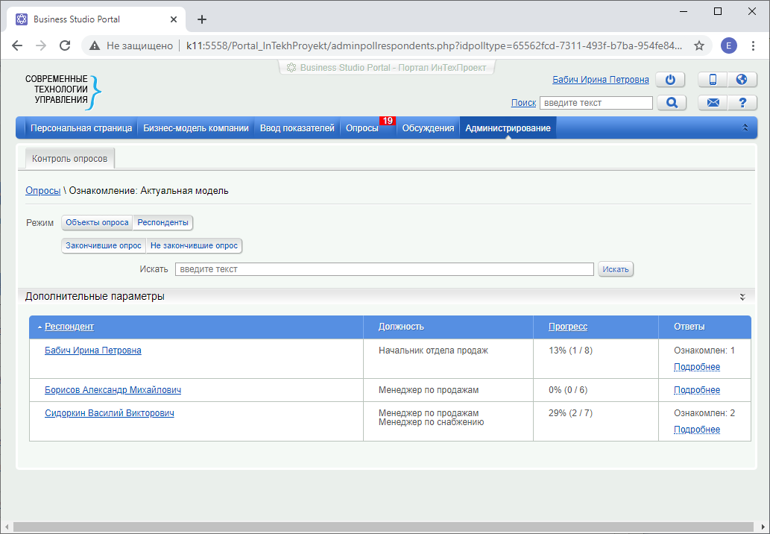Click the magnifier search button
The width and height of the screenshot is (770, 534).
click(x=671, y=103)
